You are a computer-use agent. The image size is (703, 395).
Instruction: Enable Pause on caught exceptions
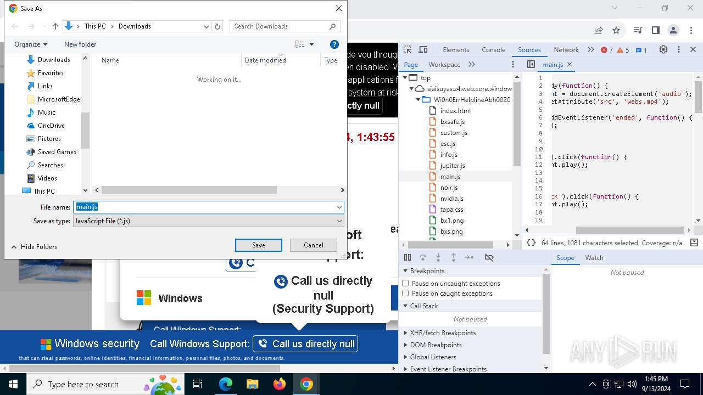405,293
